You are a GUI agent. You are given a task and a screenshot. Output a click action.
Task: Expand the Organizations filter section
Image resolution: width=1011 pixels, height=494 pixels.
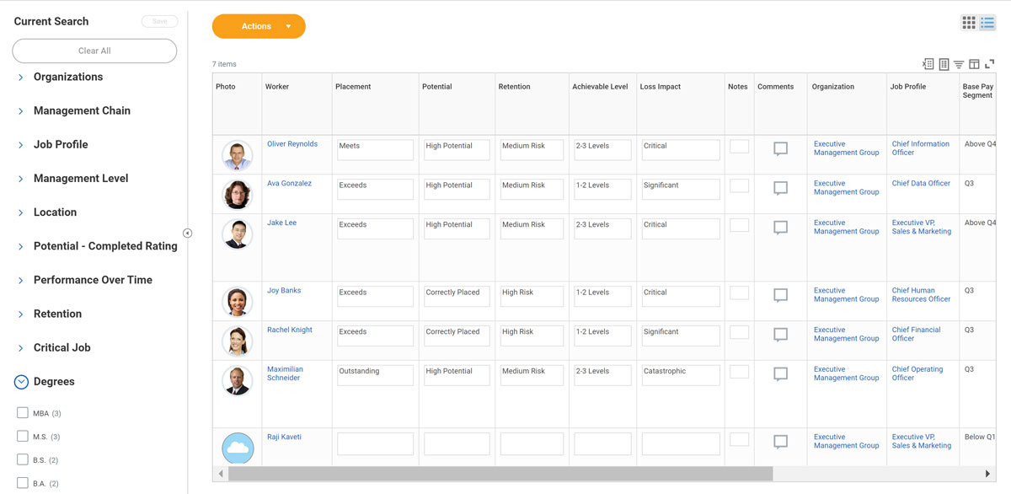point(20,77)
